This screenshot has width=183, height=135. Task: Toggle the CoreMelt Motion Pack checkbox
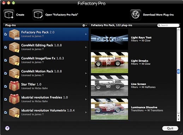point(6,73)
